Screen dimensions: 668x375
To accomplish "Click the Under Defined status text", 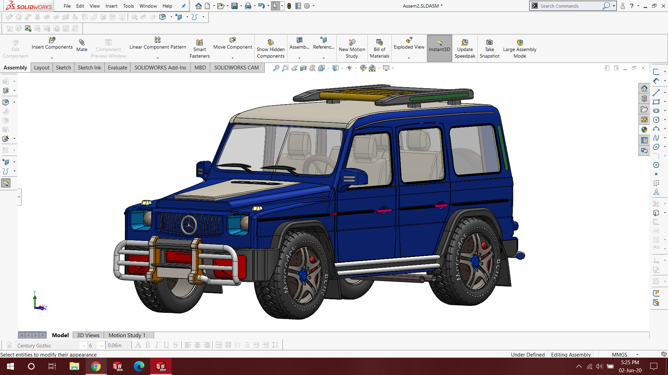I will [528, 355].
